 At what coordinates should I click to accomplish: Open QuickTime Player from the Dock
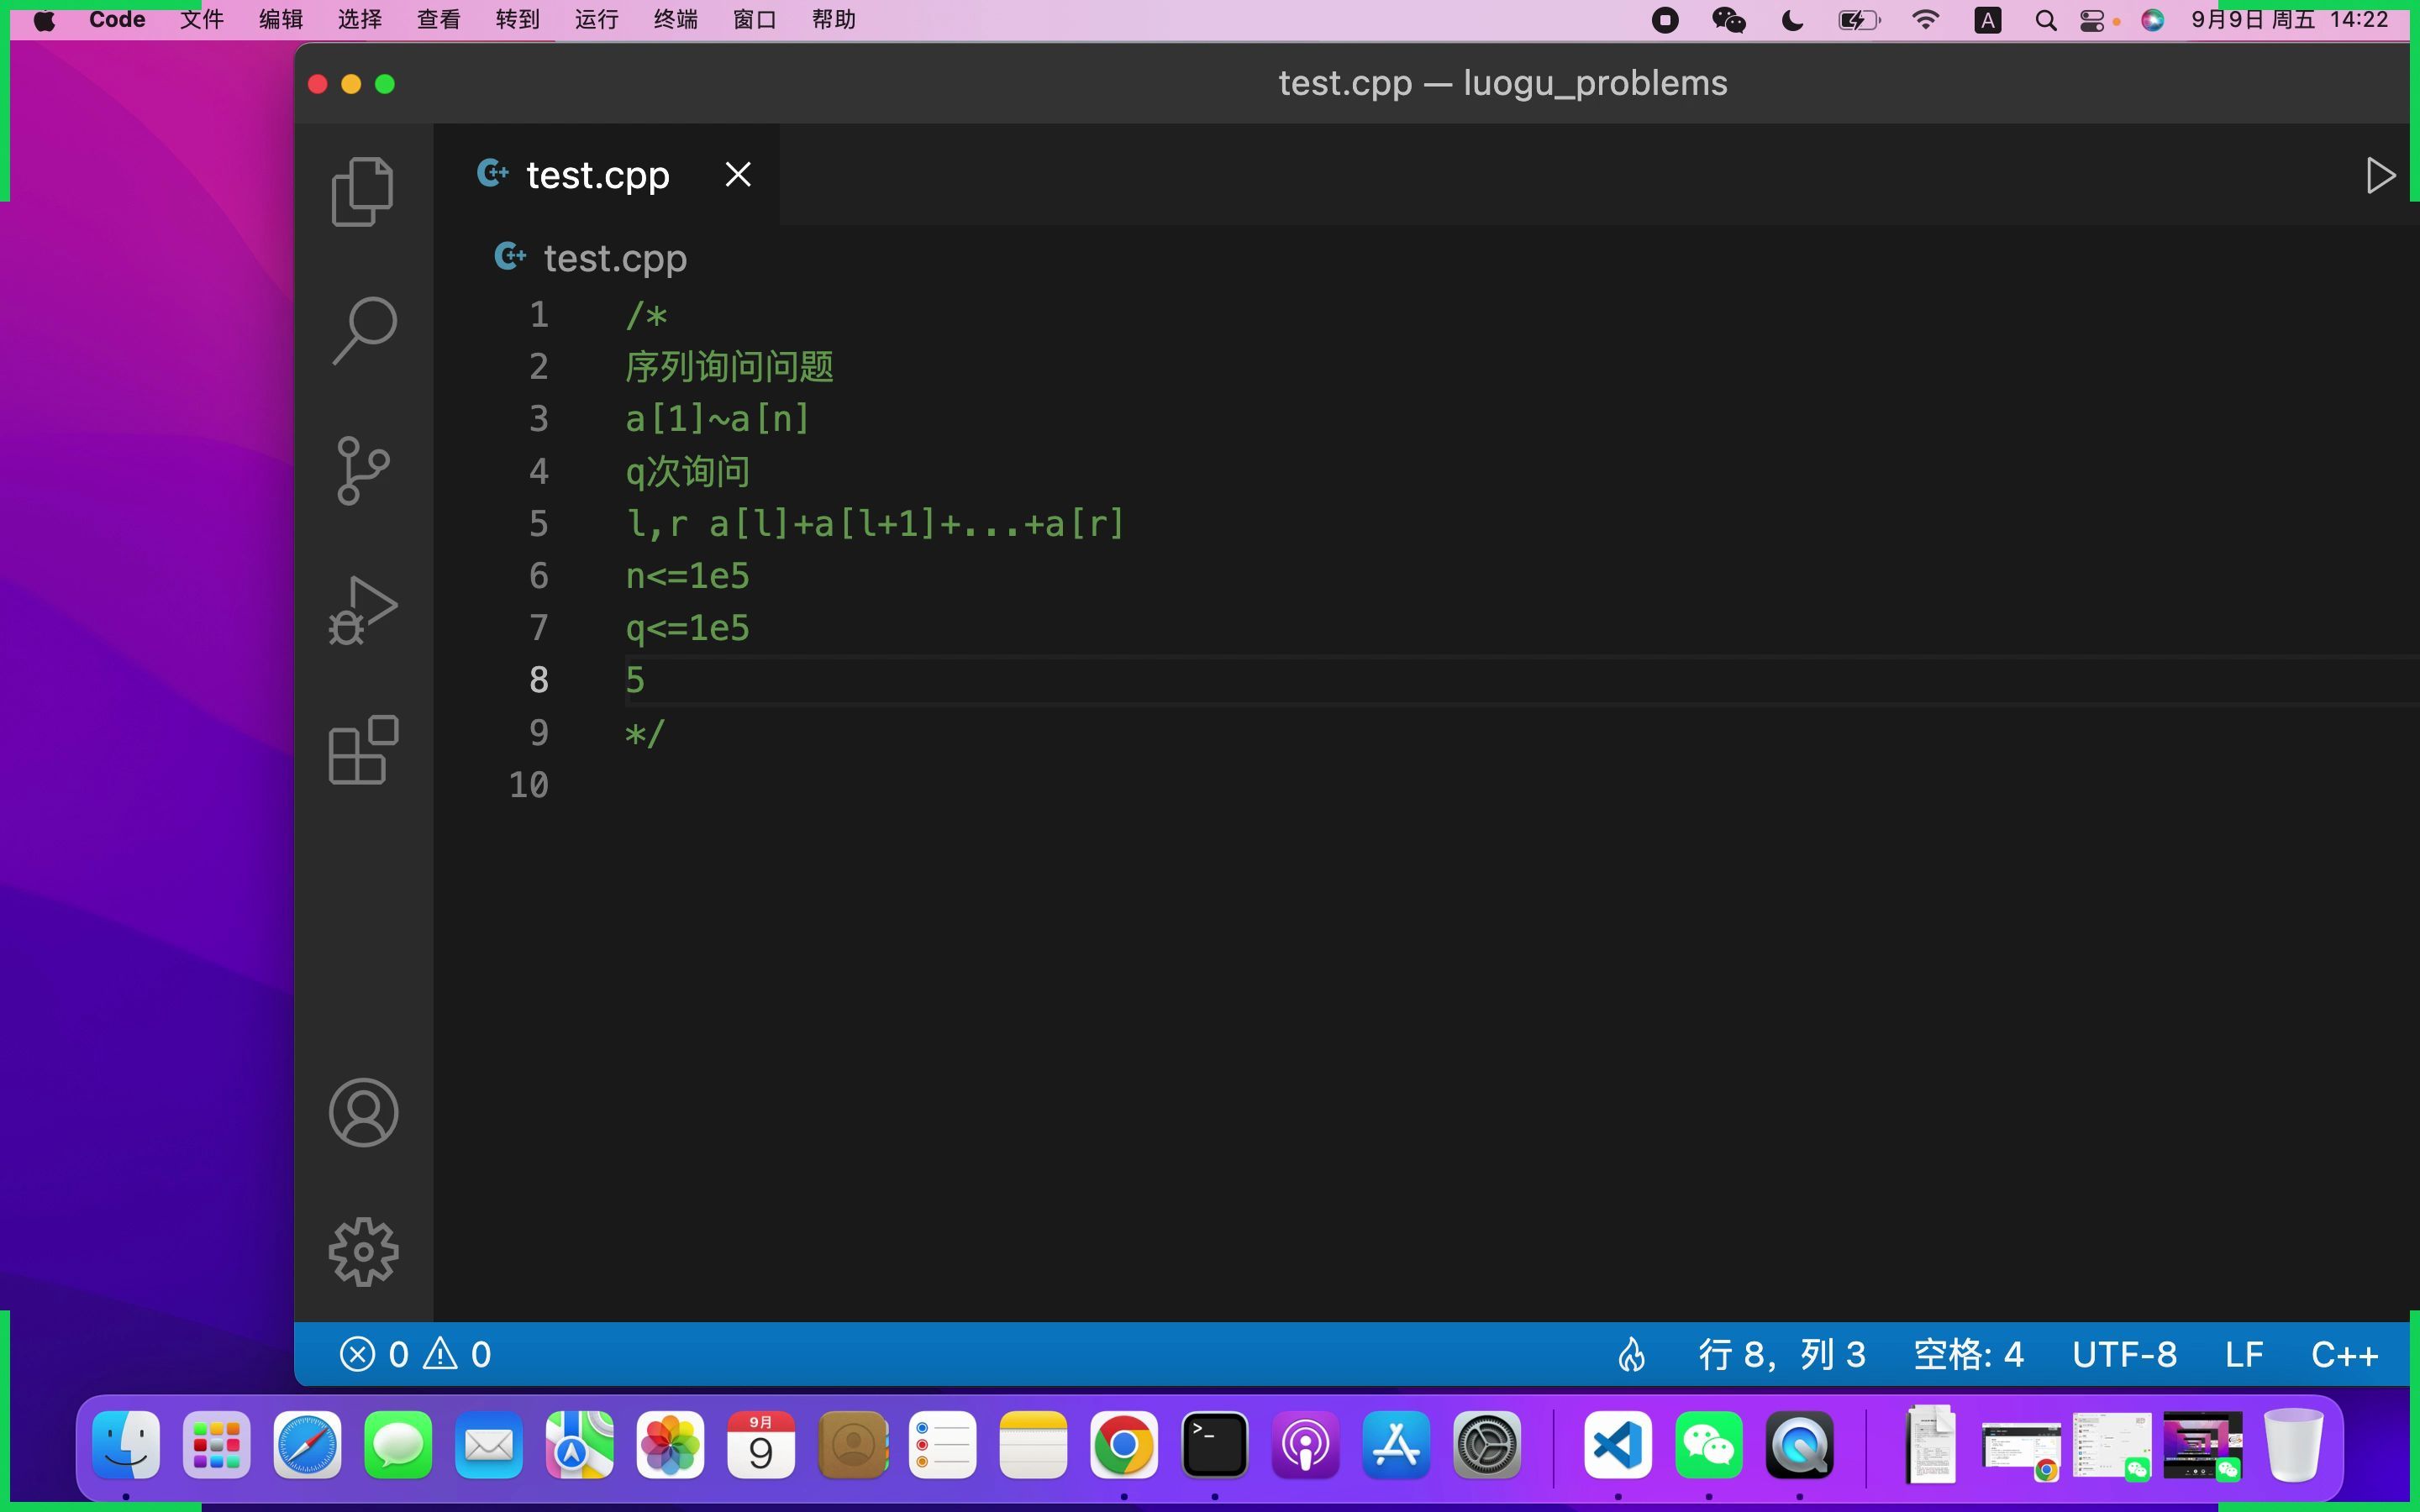[x=1799, y=1445]
